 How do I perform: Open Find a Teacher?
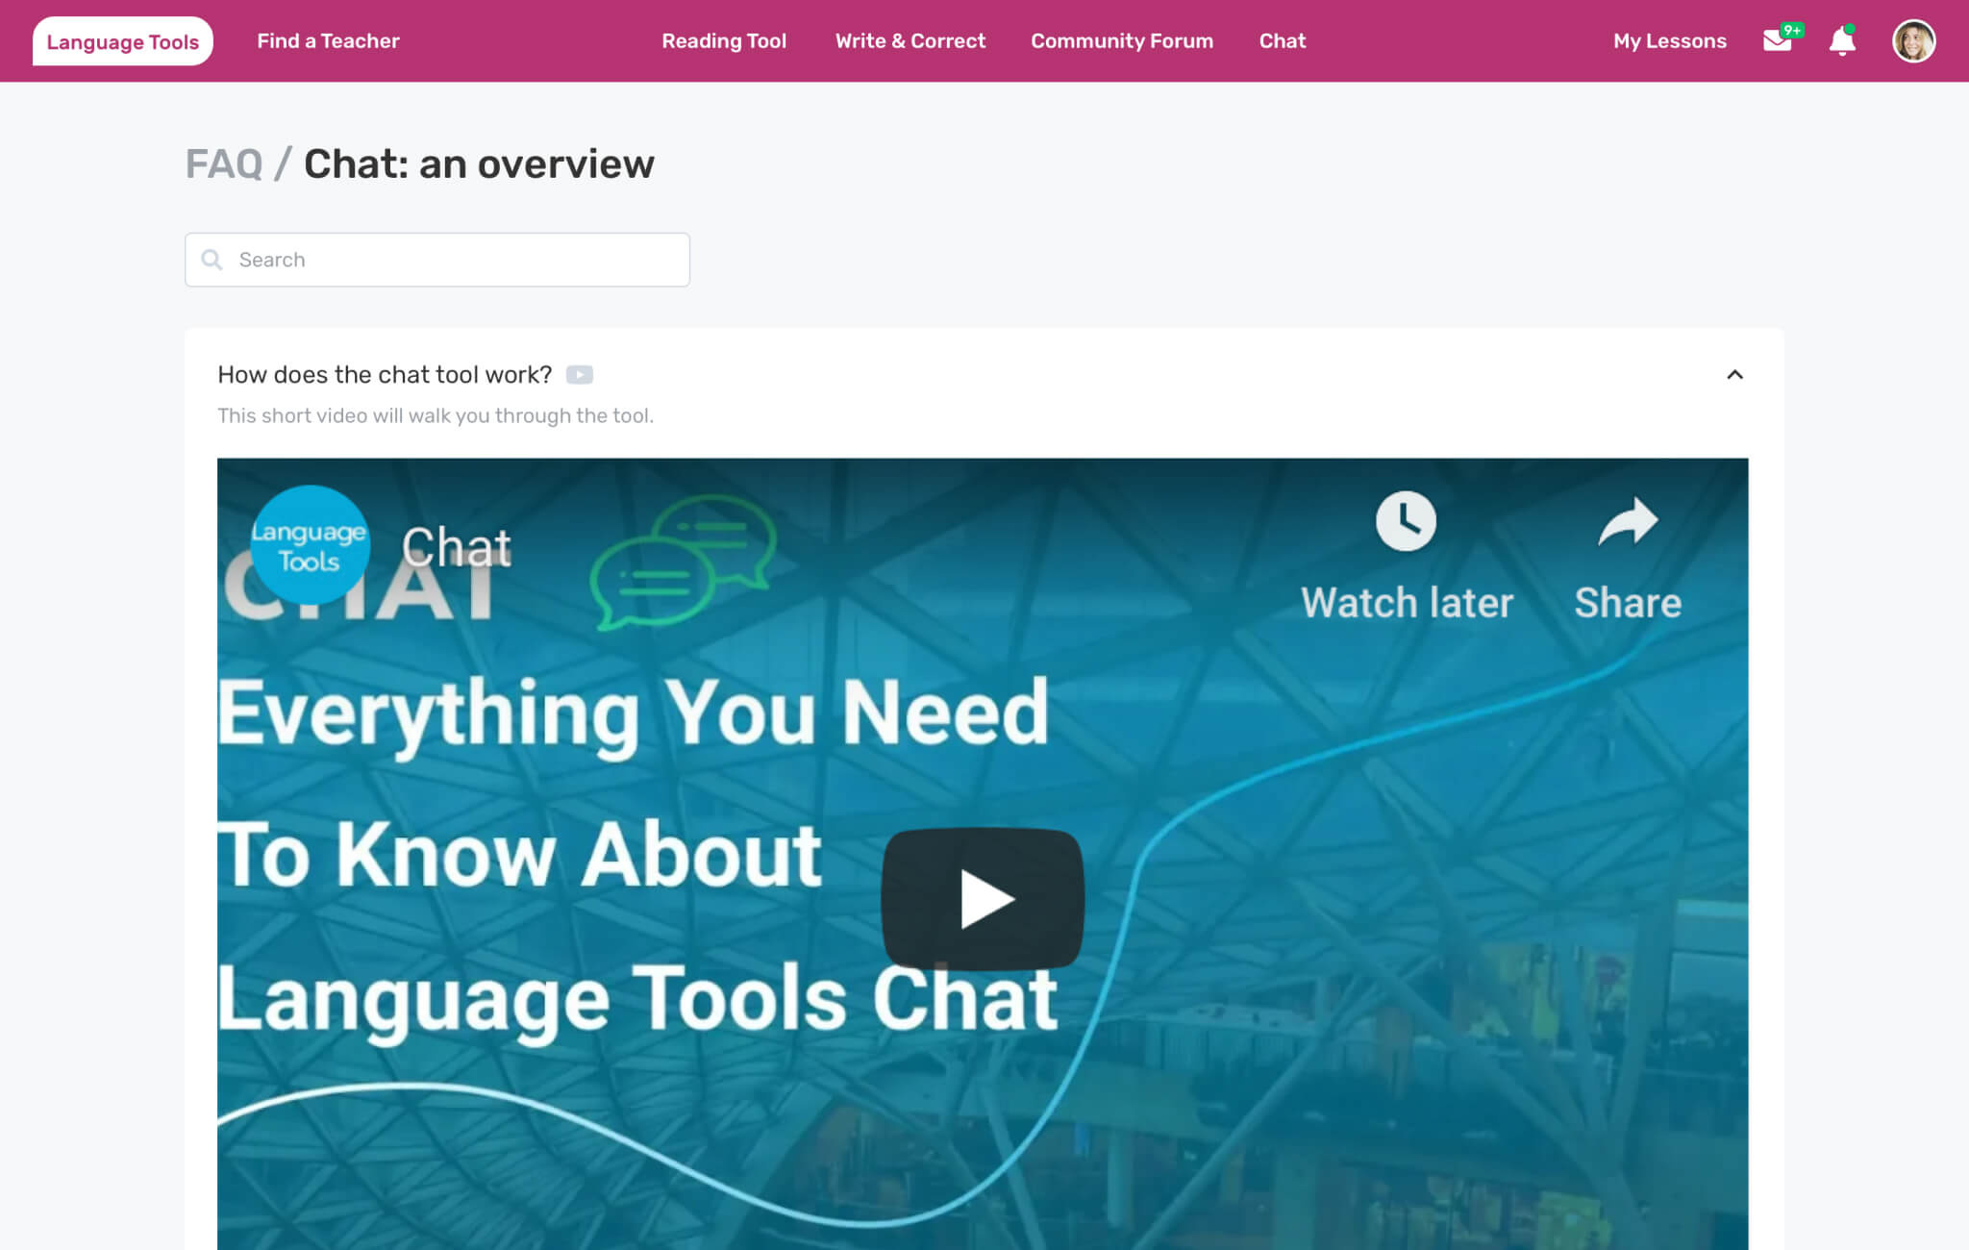(x=327, y=40)
